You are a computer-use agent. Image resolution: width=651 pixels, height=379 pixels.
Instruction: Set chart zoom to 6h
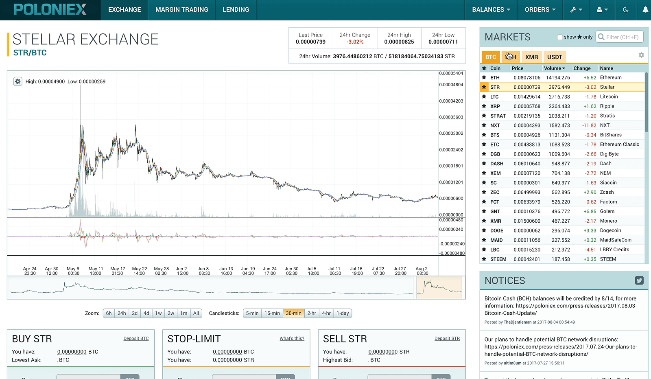point(109,313)
